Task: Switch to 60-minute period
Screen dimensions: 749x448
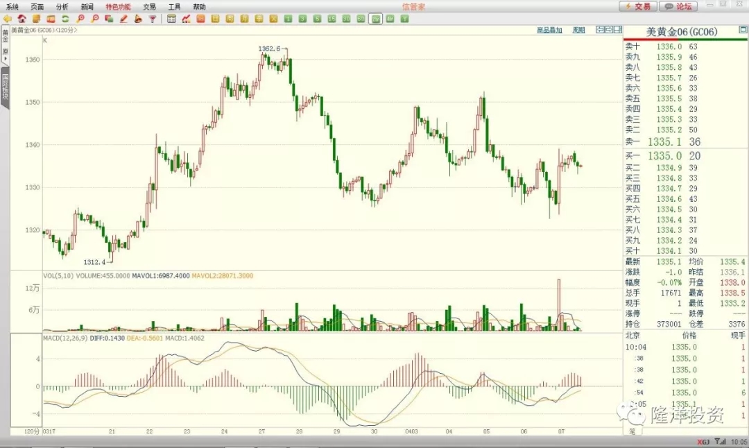Action: click(361, 19)
